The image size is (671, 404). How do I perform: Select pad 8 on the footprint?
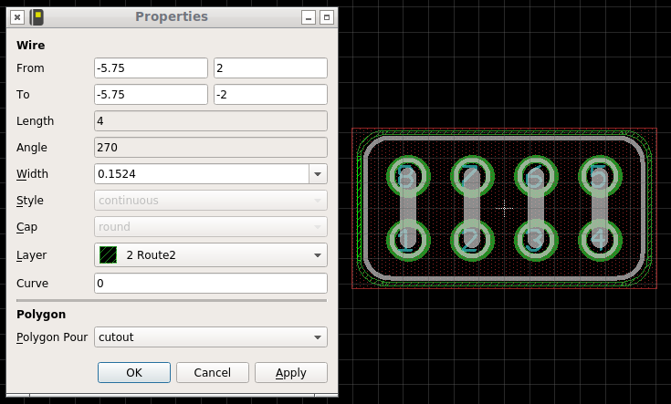tap(408, 177)
